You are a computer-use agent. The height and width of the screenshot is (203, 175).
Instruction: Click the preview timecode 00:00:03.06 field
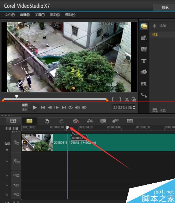tap(122, 107)
